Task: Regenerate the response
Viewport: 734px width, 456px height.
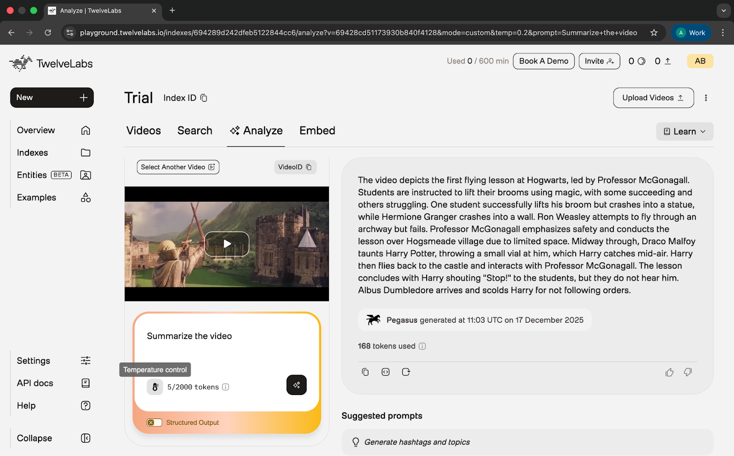Action: [406, 372]
